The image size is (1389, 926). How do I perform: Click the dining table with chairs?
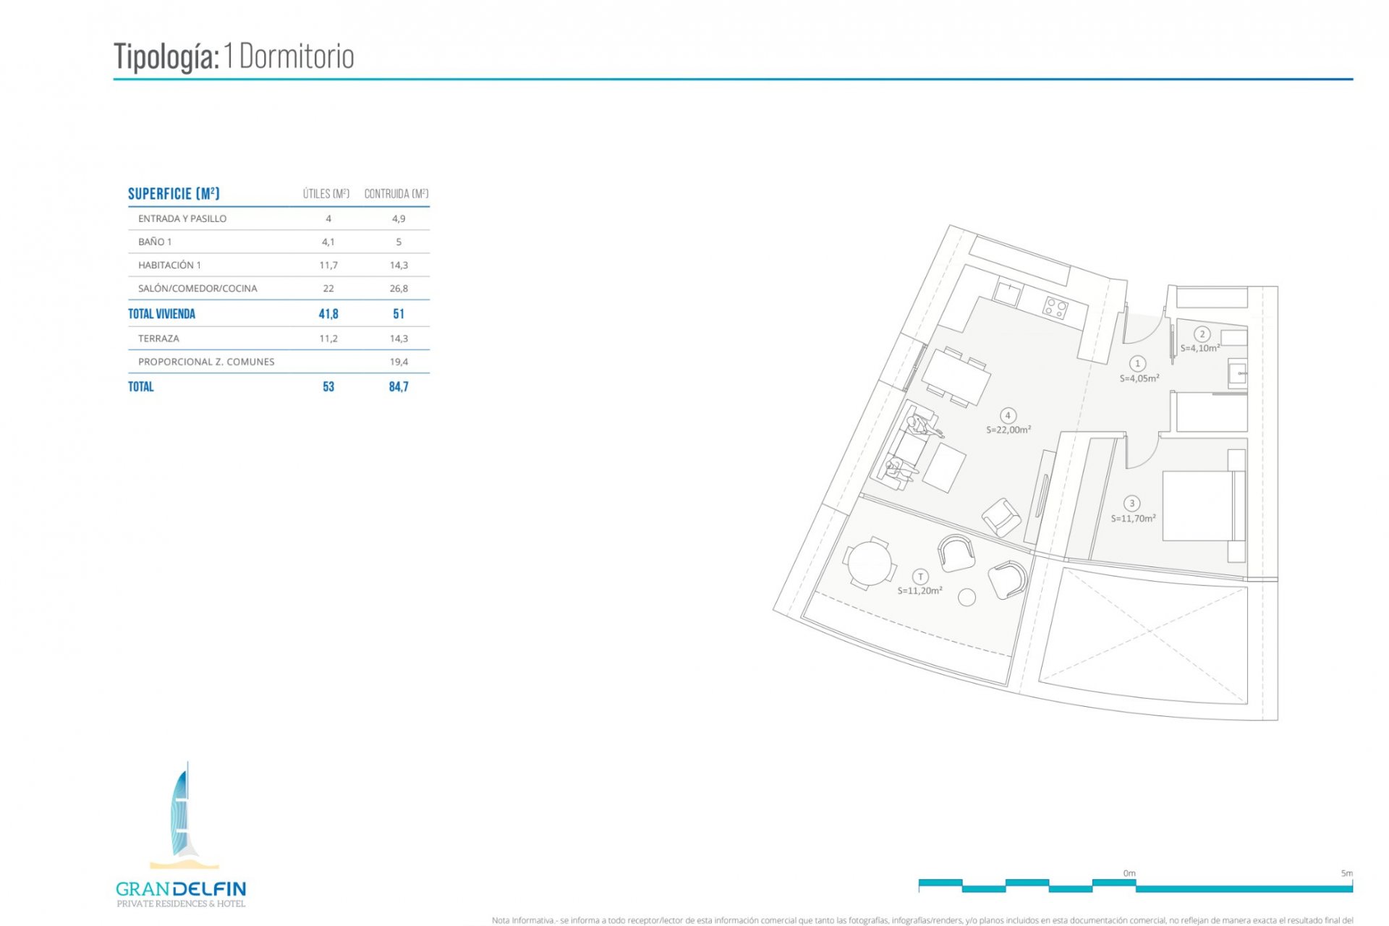point(955,376)
